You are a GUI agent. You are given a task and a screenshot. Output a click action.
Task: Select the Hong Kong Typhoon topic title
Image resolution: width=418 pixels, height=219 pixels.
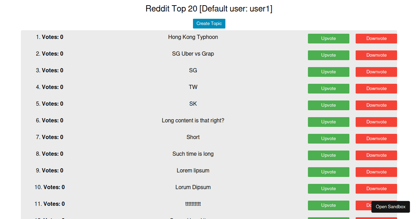point(193,37)
